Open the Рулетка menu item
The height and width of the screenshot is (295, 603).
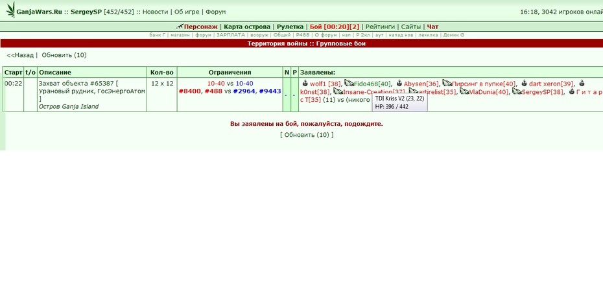tap(290, 27)
